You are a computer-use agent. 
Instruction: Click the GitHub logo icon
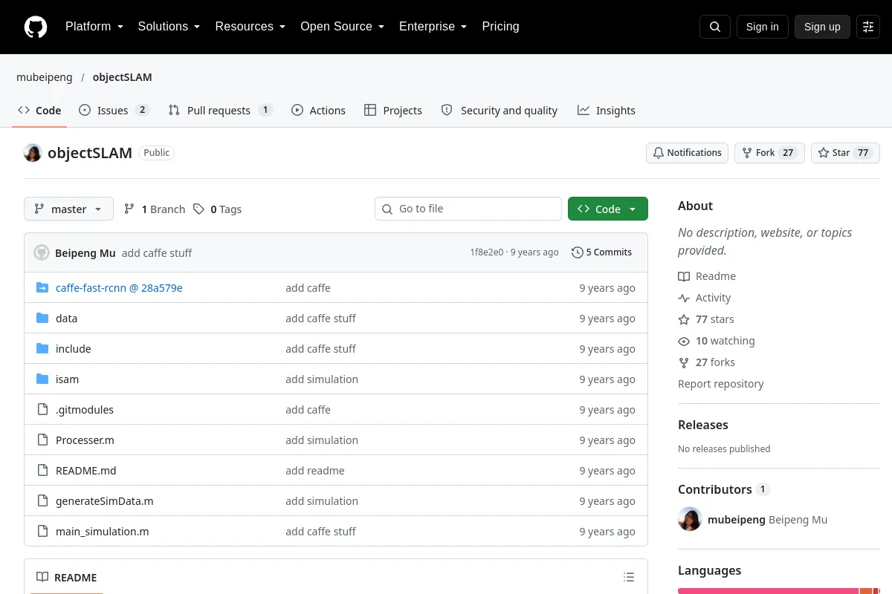tap(36, 27)
